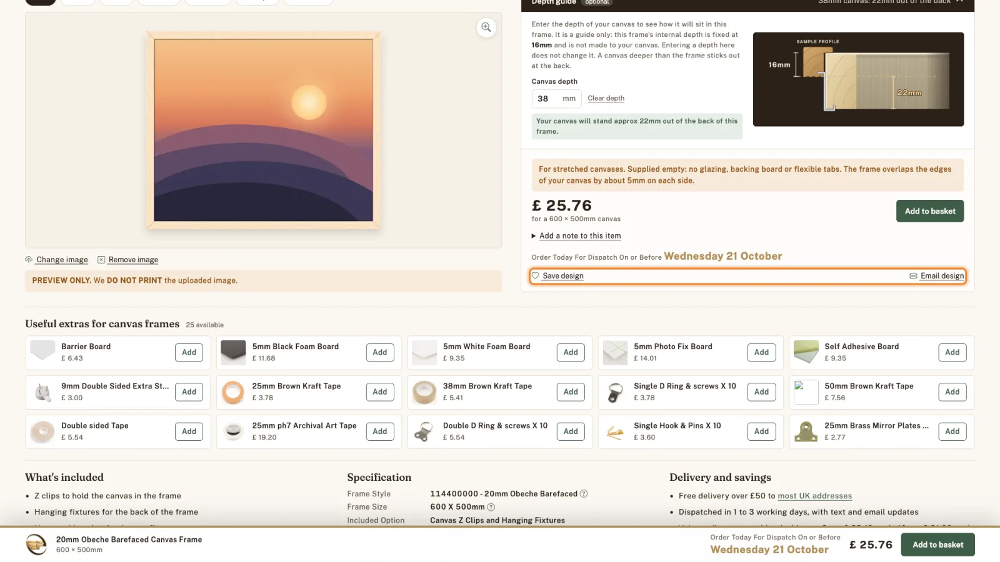Add Barrier Board to order
This screenshot has width=1000, height=562.
tap(189, 352)
